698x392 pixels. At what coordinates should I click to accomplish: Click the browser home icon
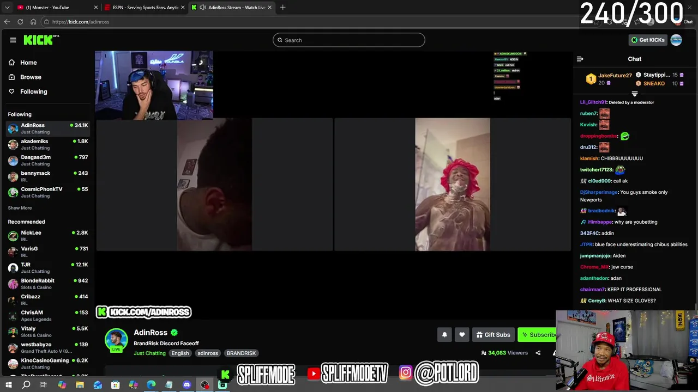tap(33, 22)
